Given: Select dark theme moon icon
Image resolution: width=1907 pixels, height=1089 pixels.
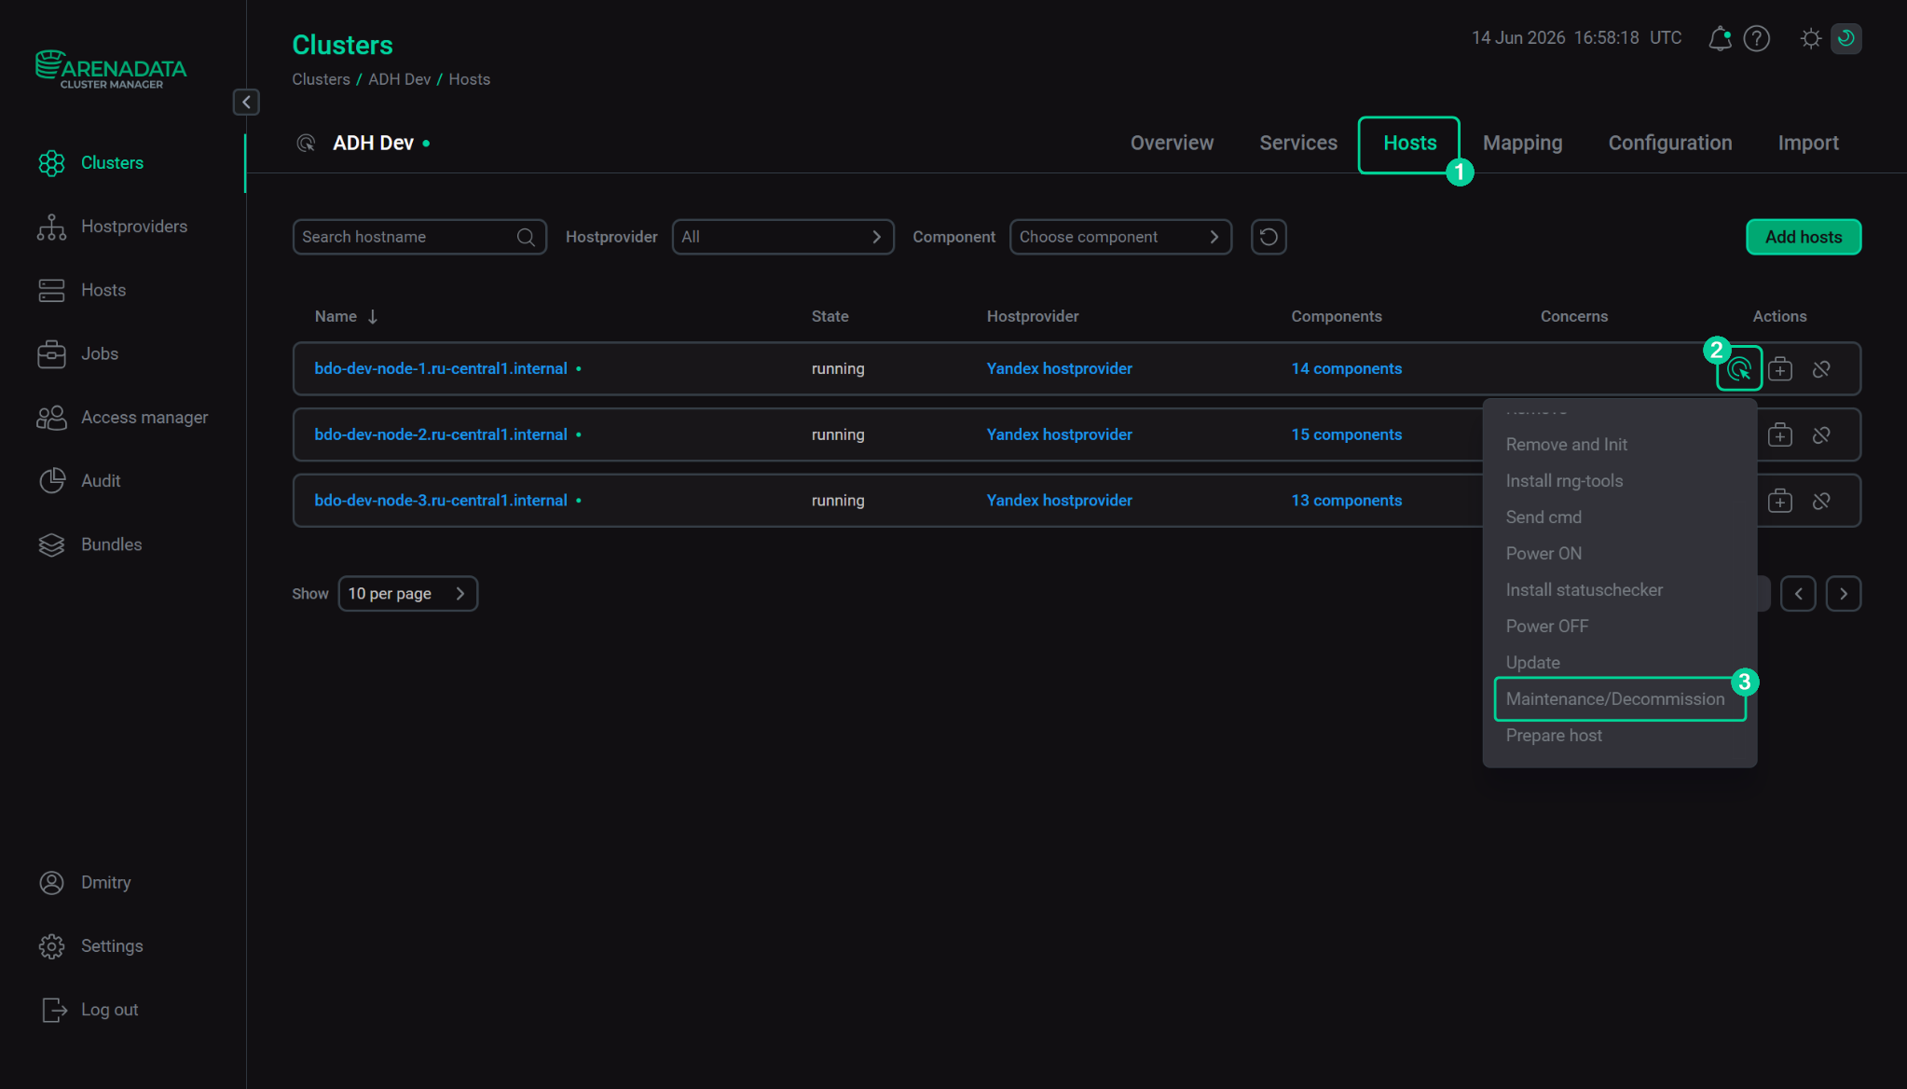Looking at the screenshot, I should point(1846,38).
